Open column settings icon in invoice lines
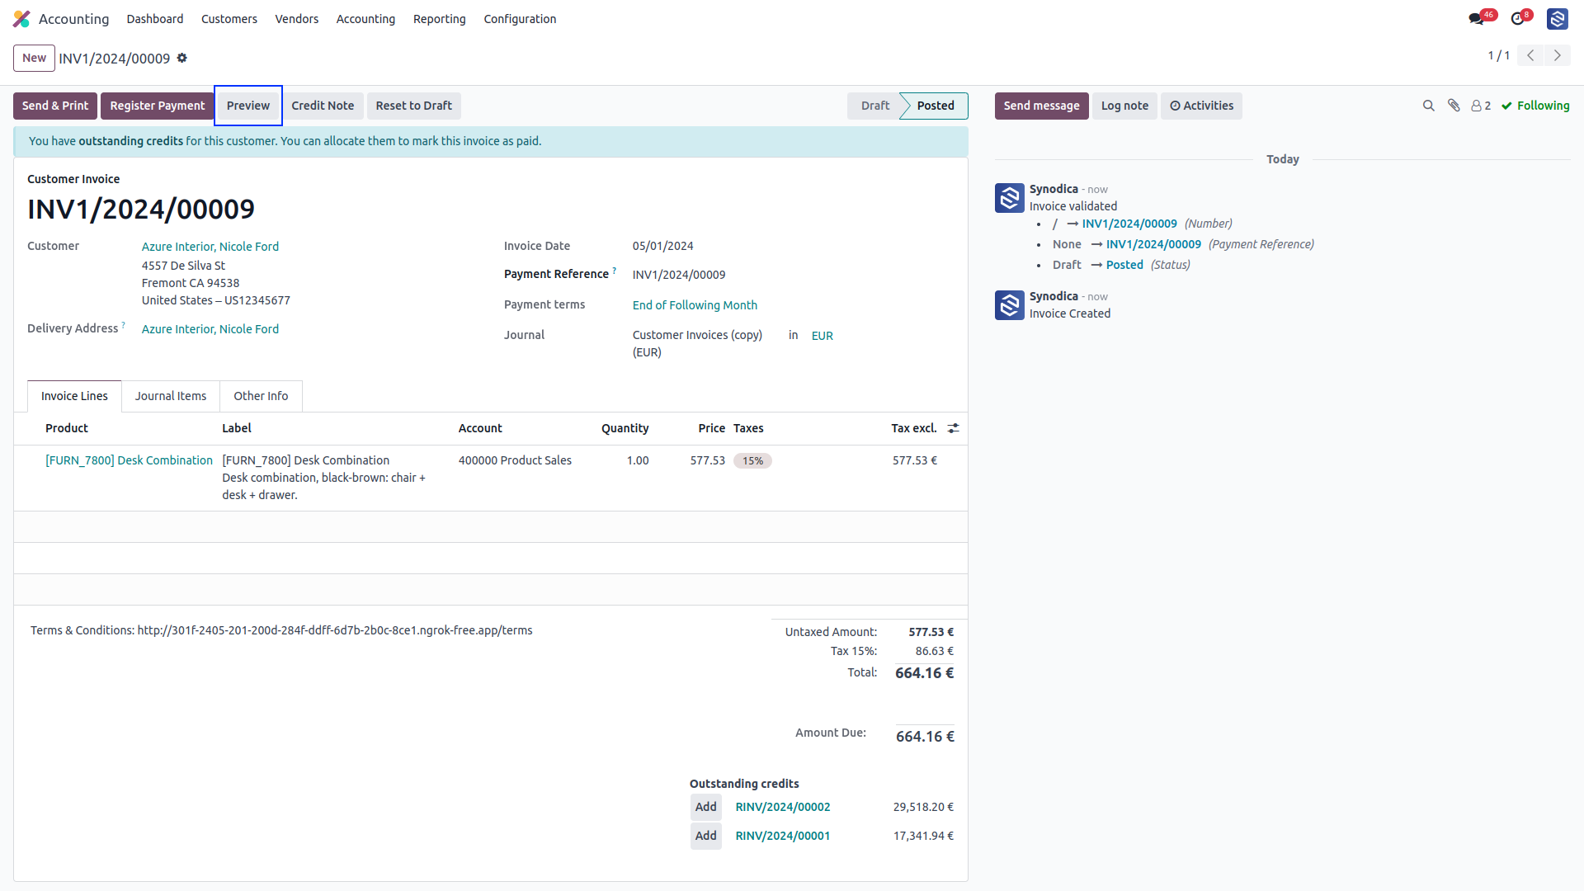Image resolution: width=1584 pixels, height=891 pixels. pos(954,428)
